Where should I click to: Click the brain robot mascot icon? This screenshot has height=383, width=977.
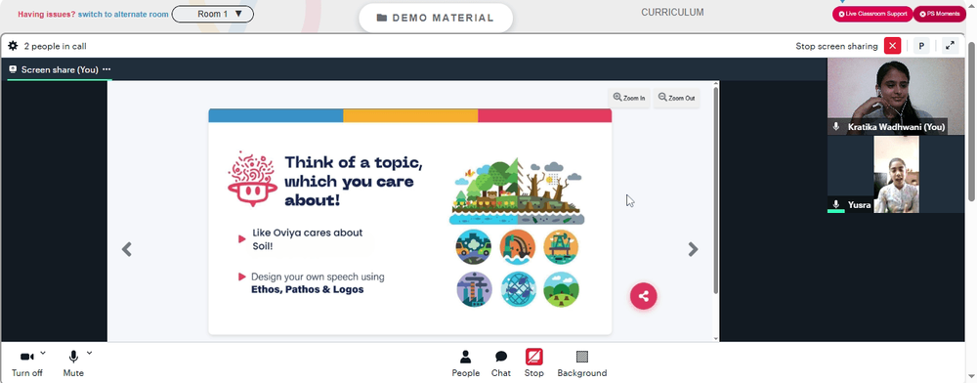click(x=252, y=179)
